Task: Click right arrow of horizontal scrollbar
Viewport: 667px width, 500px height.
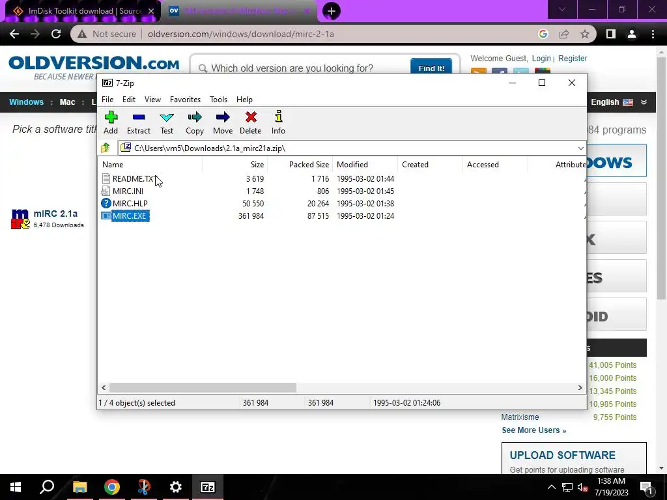Action: click(x=580, y=388)
